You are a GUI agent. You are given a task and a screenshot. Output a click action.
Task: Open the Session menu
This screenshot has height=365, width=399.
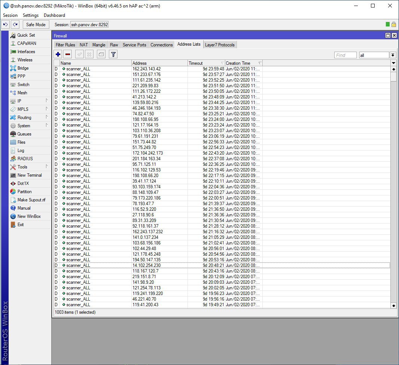(10, 15)
